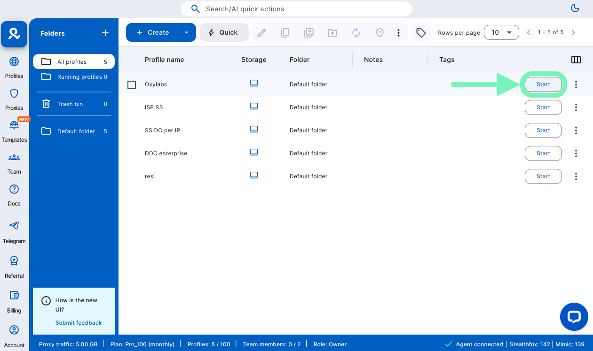Open the live chat bubble
593x351 pixels.
574,317
